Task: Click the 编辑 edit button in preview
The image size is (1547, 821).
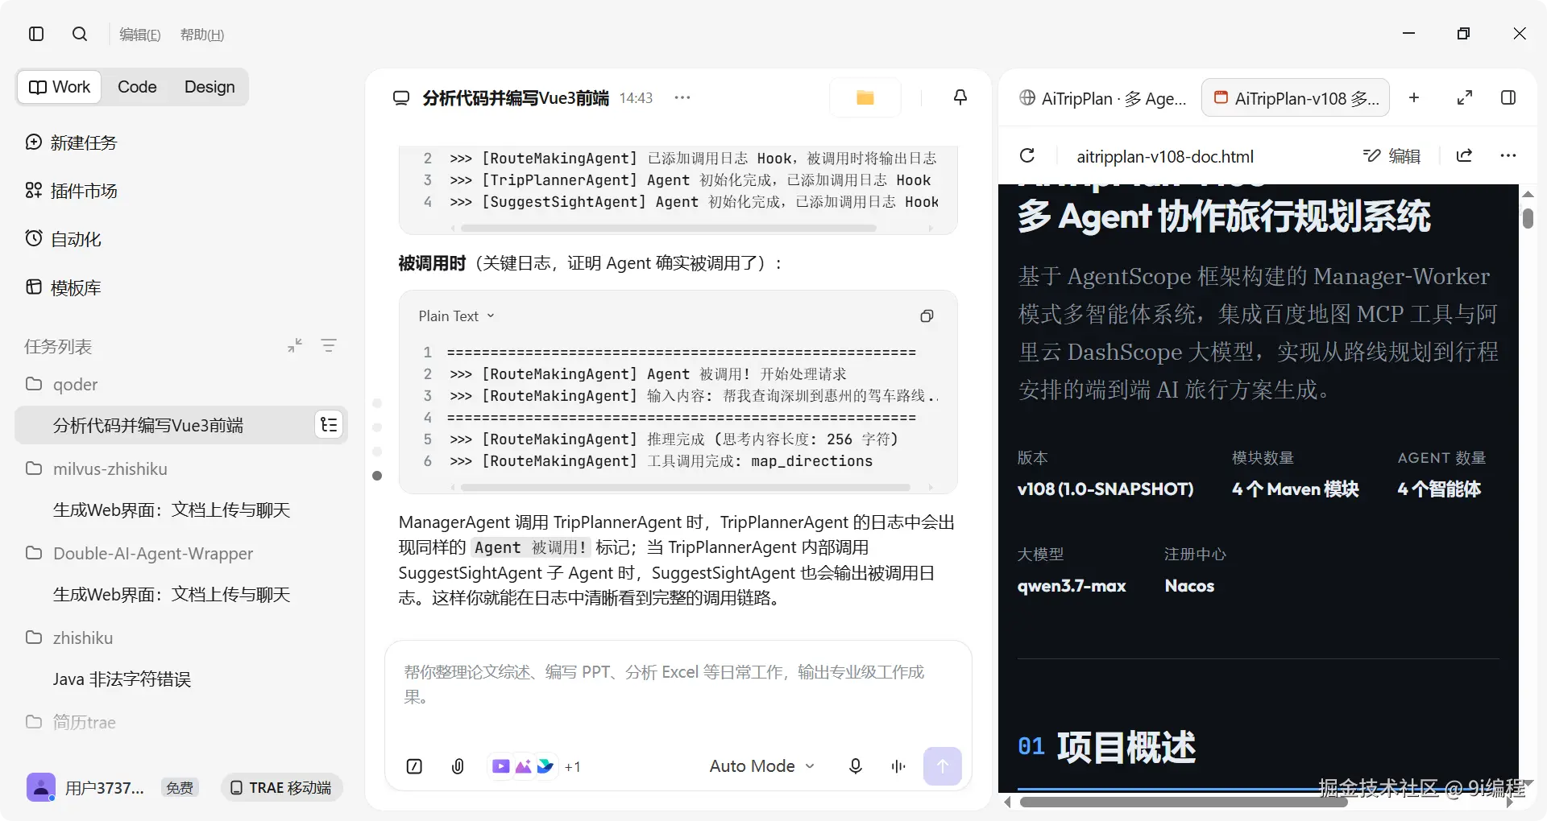Action: pyautogui.click(x=1391, y=156)
